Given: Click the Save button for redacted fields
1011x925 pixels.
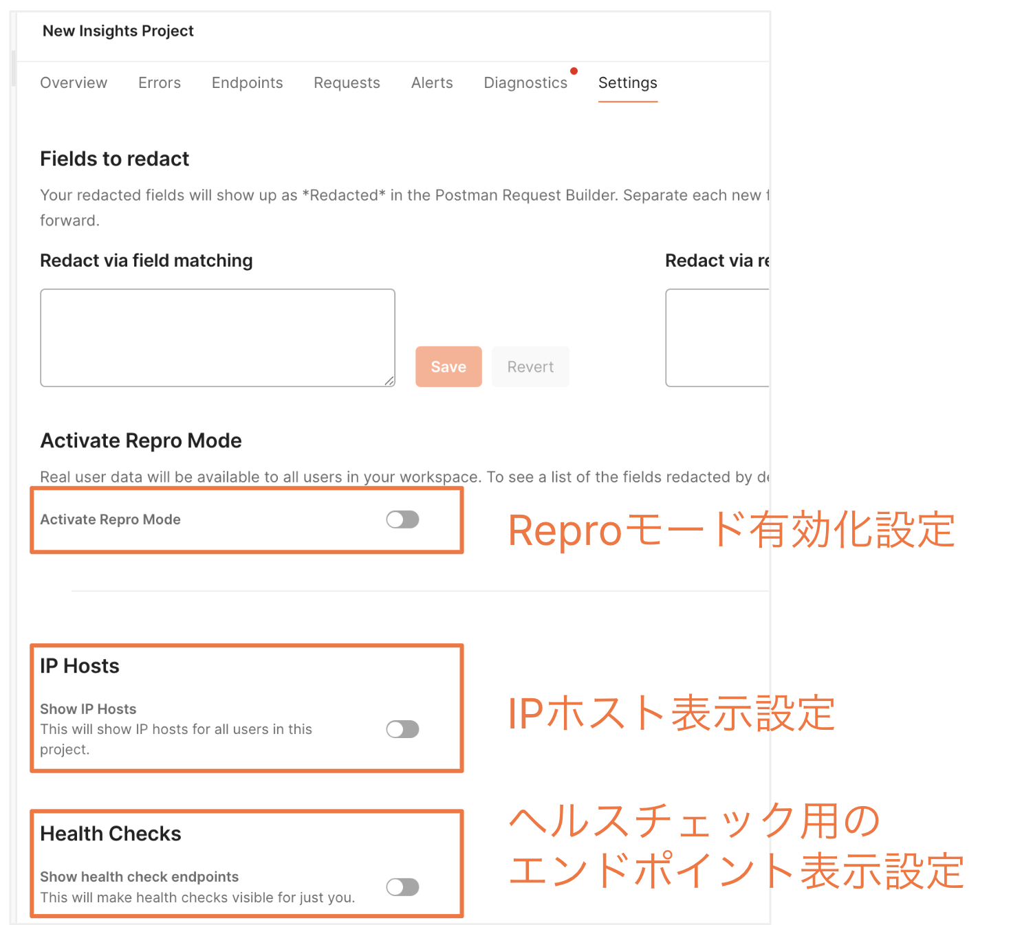Looking at the screenshot, I should click(x=448, y=366).
